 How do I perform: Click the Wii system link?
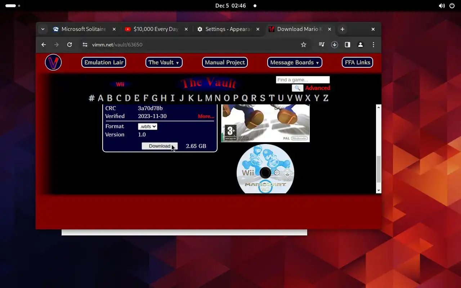tap(120, 84)
